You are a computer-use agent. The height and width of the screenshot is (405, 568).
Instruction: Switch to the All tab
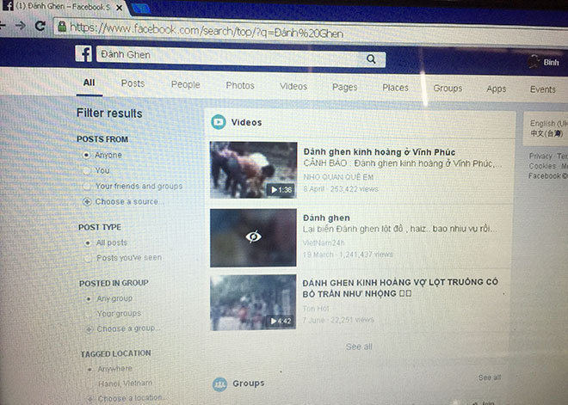(90, 83)
